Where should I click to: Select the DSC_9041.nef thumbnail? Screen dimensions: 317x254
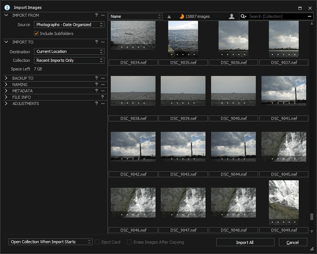(284, 91)
